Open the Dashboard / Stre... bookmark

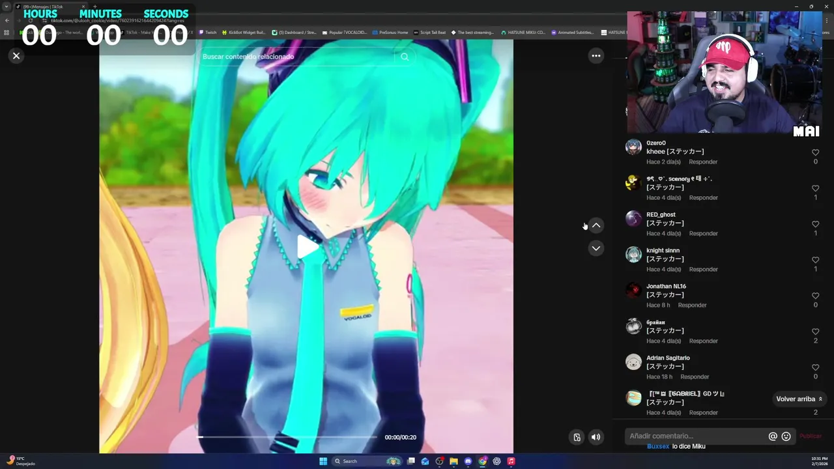tap(294, 33)
